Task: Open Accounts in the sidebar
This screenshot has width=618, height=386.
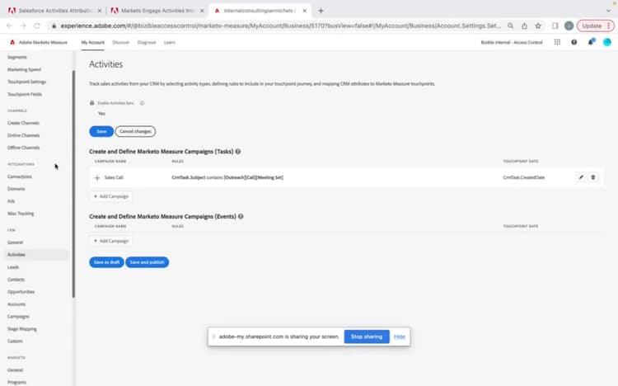Action: tap(16, 304)
